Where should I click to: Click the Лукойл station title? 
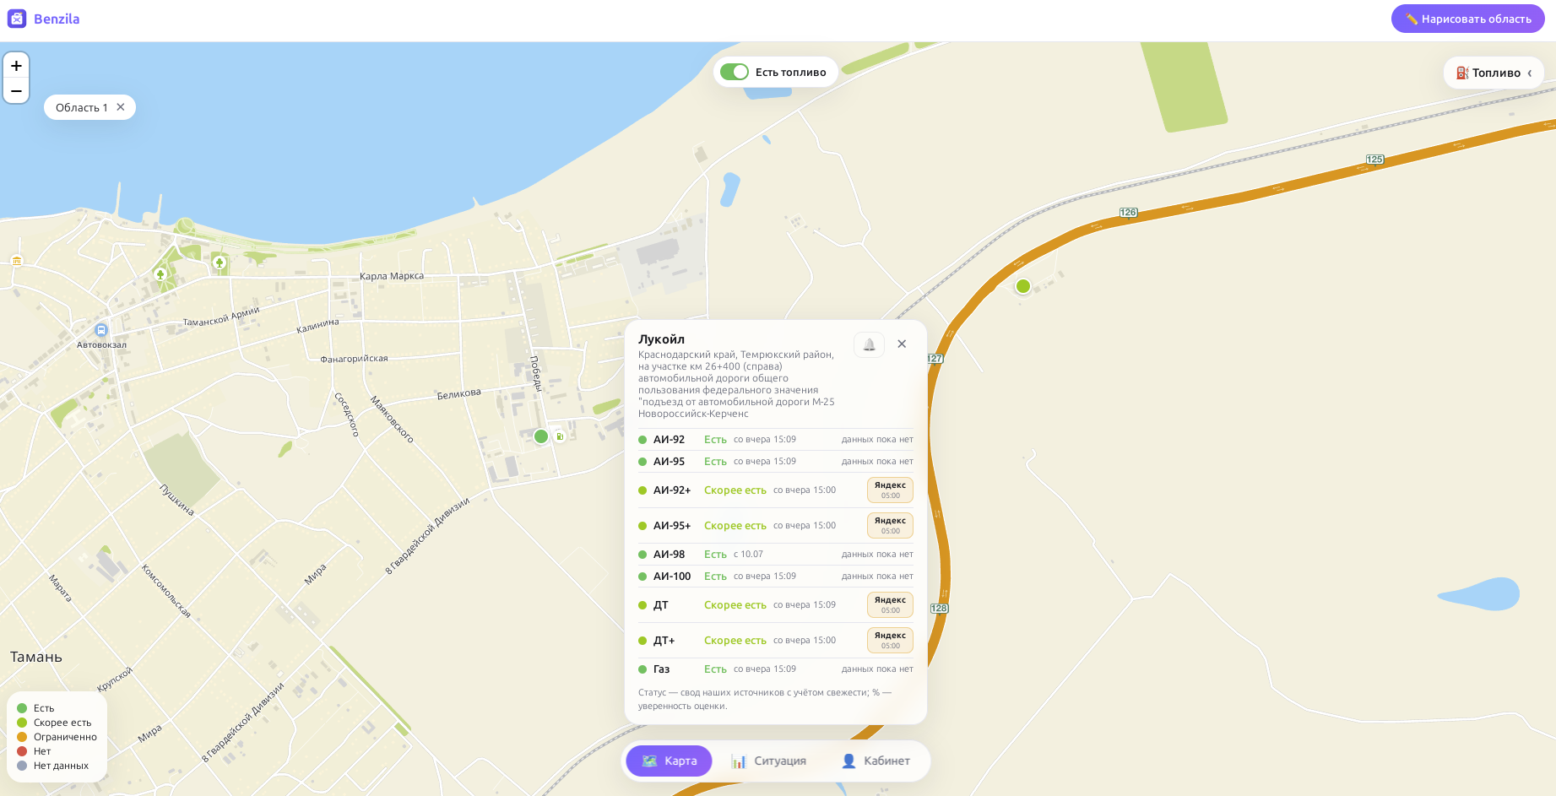coord(661,339)
